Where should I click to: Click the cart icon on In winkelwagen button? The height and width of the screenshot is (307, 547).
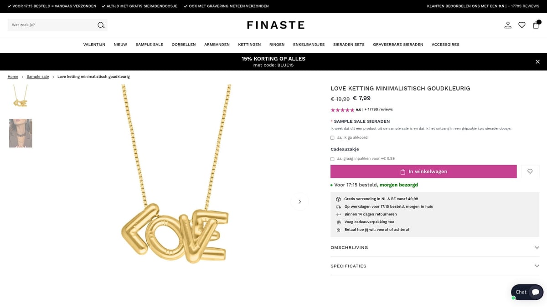pyautogui.click(x=403, y=171)
